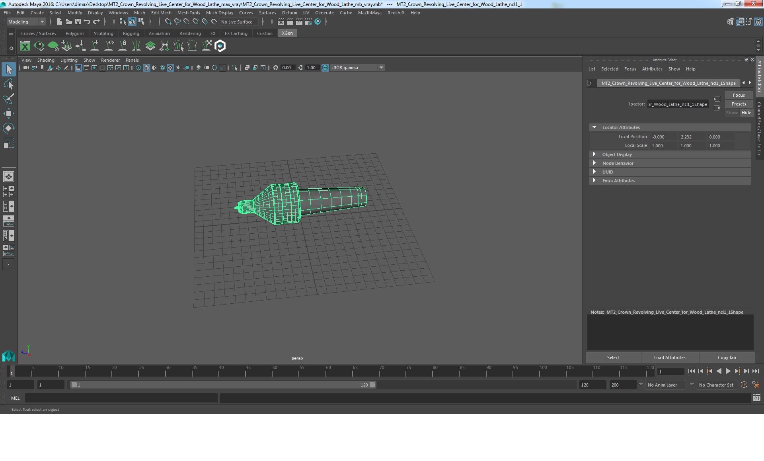Toggle the auto keyframe button
Image resolution: width=764 pixels, height=461 pixels.
744,385
